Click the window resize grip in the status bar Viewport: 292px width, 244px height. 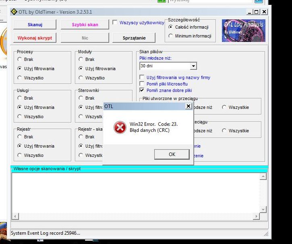click(x=266, y=234)
